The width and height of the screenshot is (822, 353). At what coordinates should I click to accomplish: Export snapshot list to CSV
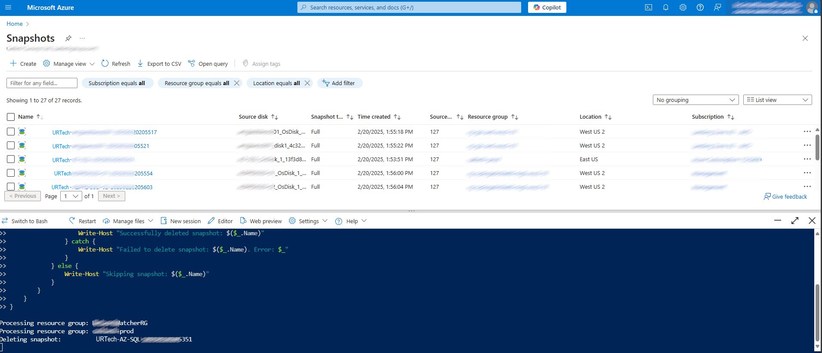[x=159, y=64]
